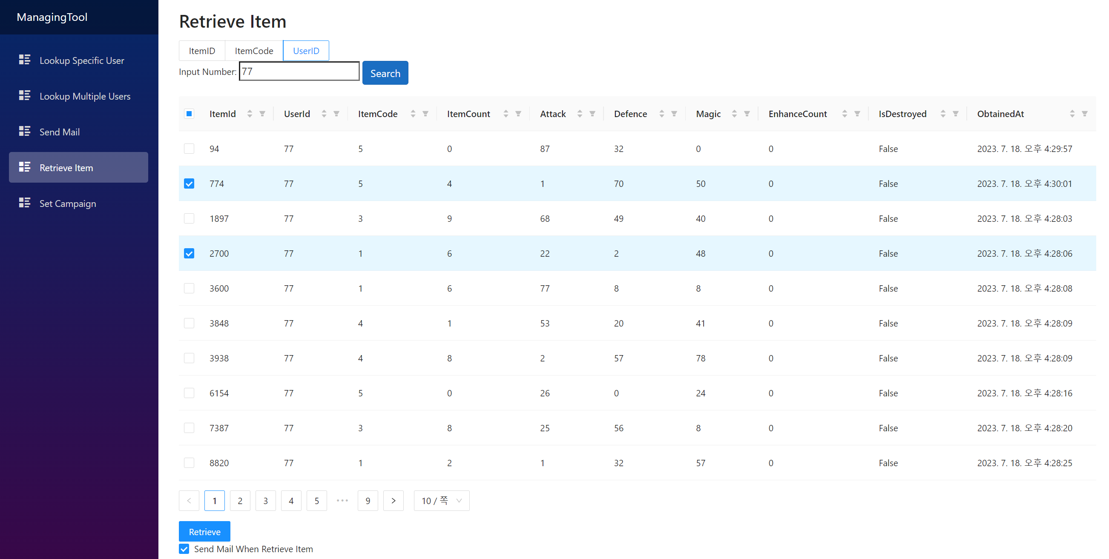Toggle the select-all header checkbox
This screenshot has width=1109, height=559.
[189, 114]
